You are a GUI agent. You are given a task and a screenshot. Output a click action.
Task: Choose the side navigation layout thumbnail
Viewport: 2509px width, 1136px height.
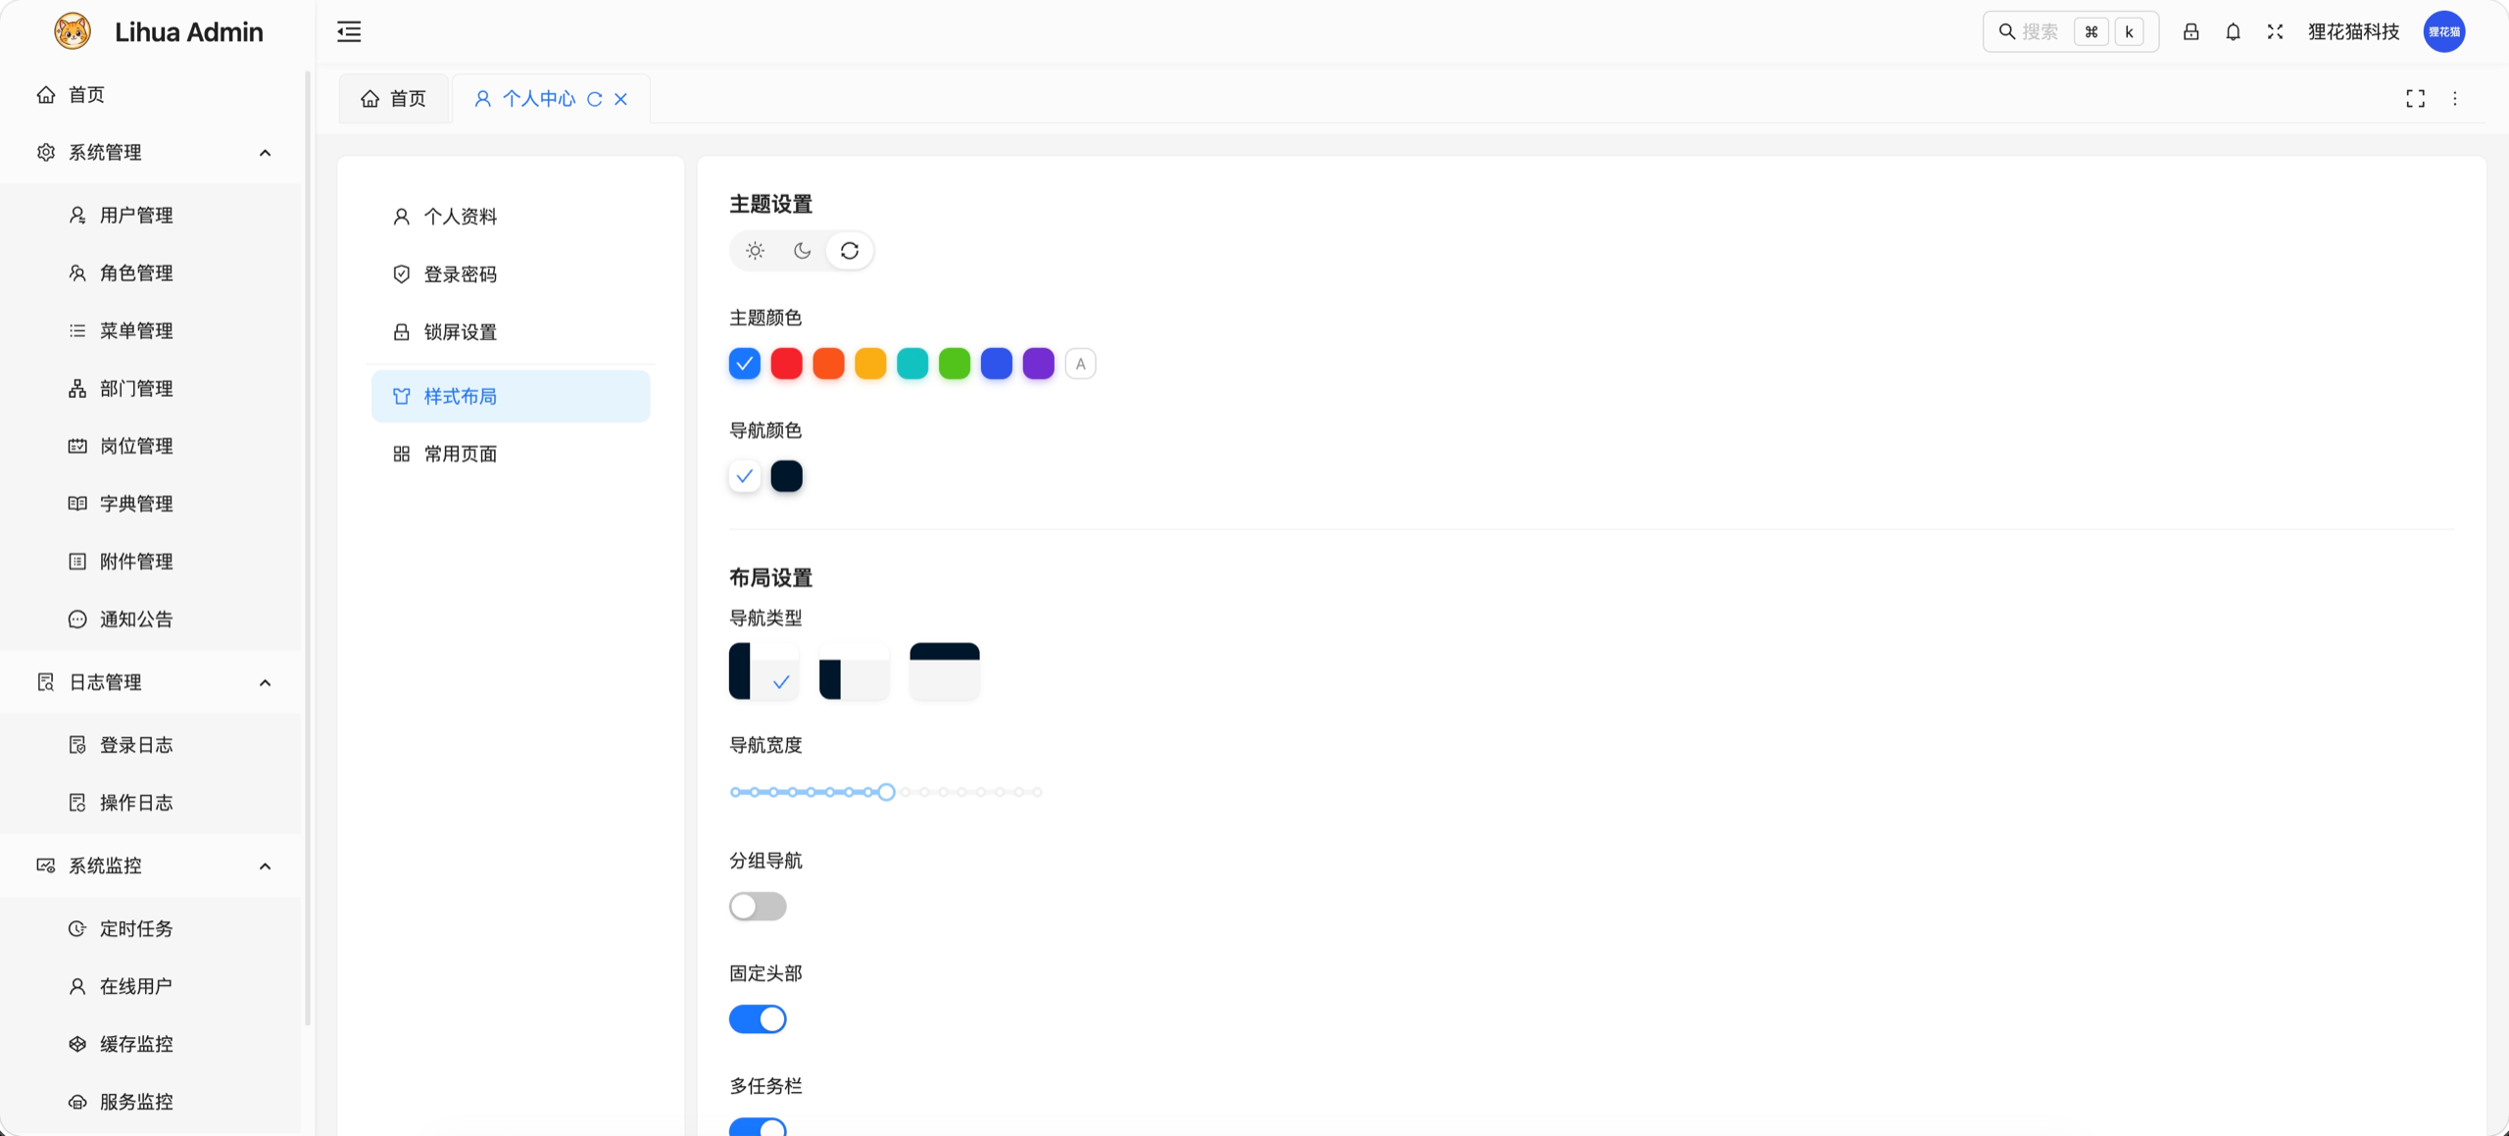(763, 671)
